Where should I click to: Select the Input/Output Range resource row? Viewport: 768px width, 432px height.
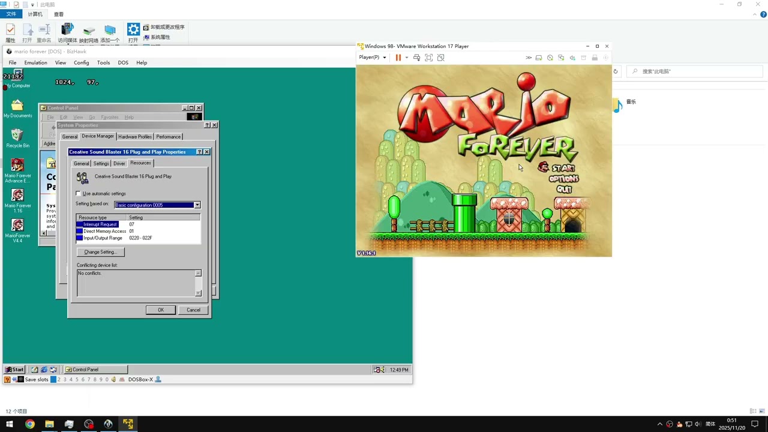pyautogui.click(x=138, y=238)
